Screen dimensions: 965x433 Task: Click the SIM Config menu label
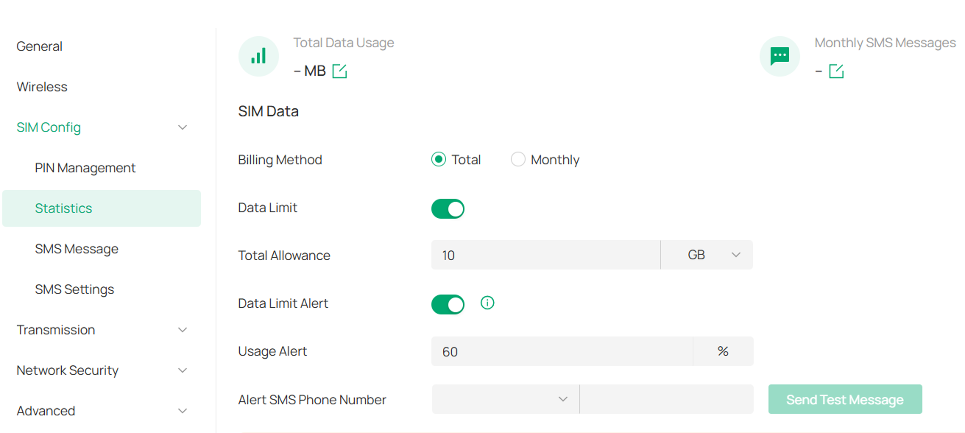[x=49, y=127]
